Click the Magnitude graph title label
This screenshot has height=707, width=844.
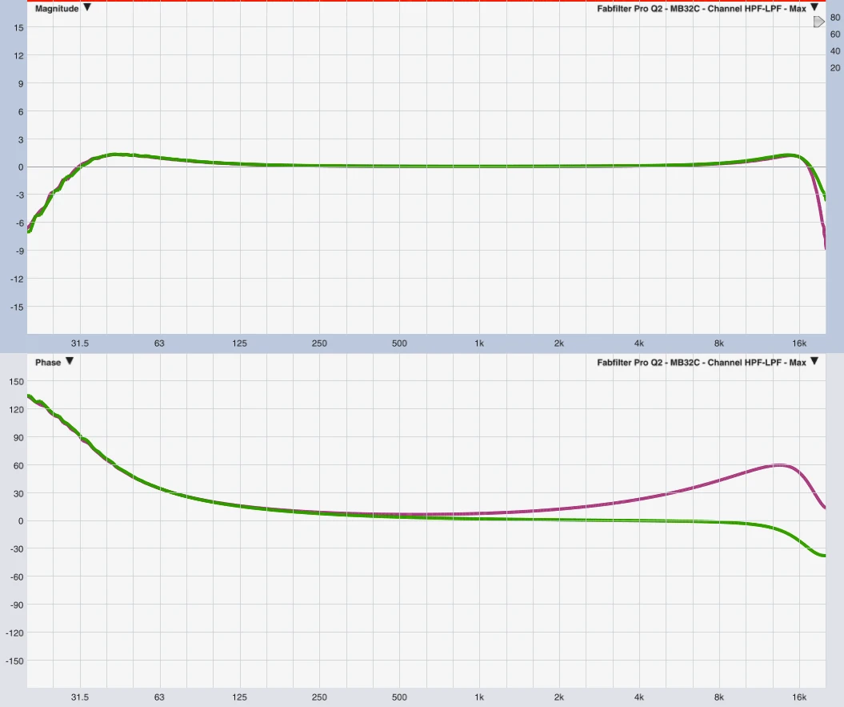click(57, 8)
